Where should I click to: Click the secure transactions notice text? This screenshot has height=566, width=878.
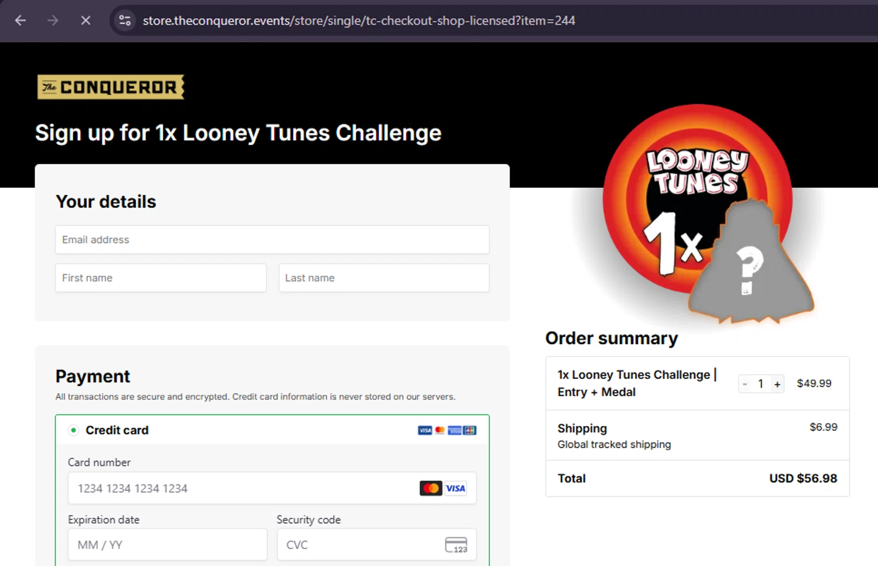click(x=255, y=397)
